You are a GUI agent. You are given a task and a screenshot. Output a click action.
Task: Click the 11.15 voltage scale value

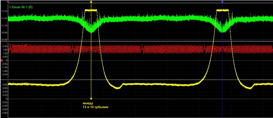[5, 26]
